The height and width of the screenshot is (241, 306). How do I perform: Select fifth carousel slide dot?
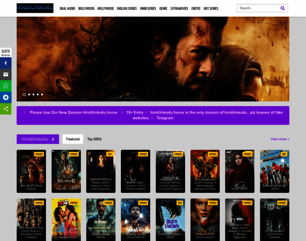pyautogui.click(x=42, y=95)
